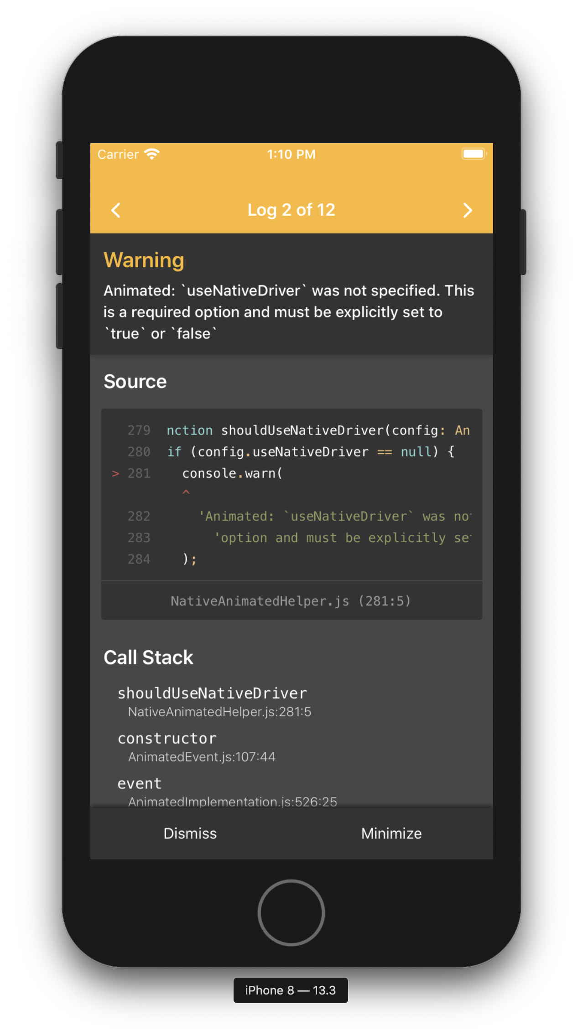
Task: Navigate to the next log with right chevron
Action: (x=468, y=210)
